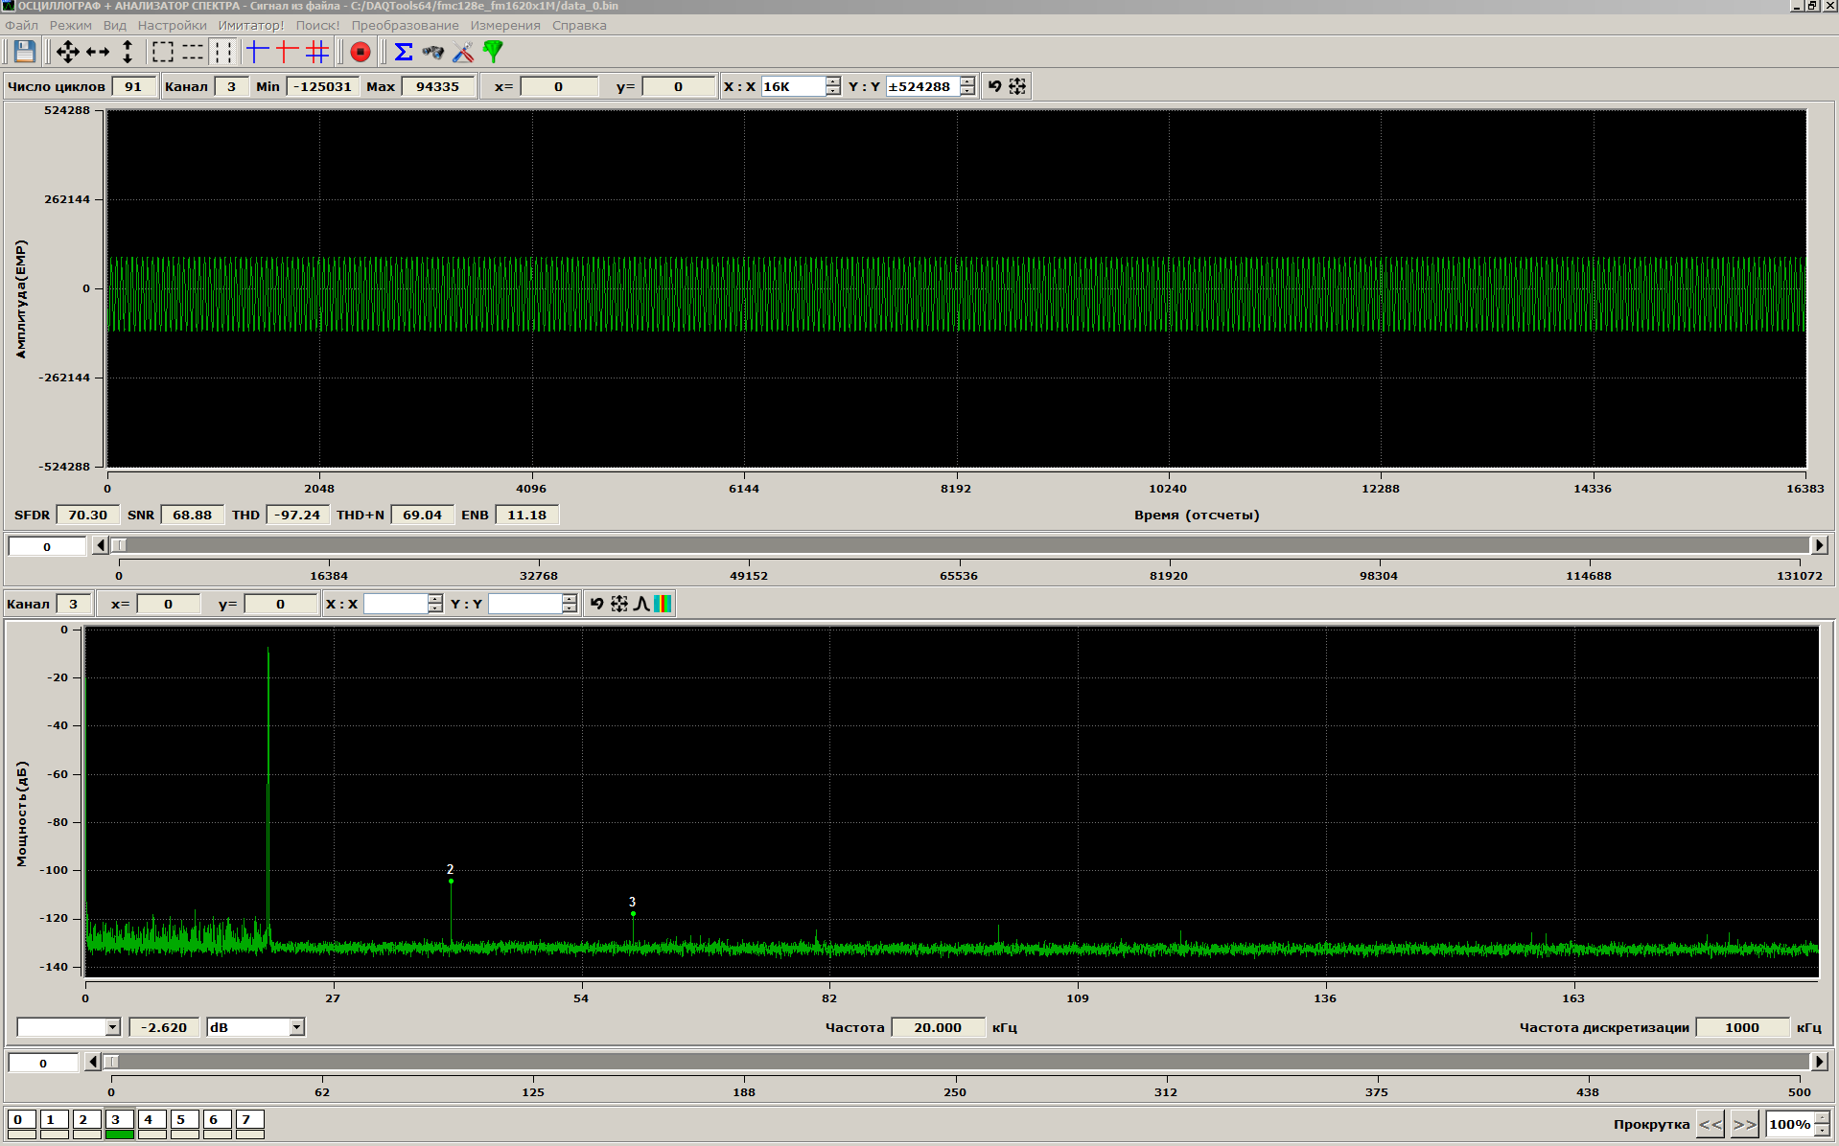1839x1146 pixels.
Task: Reset oscillogram zoom with undo arrow
Action: pyautogui.click(x=995, y=86)
